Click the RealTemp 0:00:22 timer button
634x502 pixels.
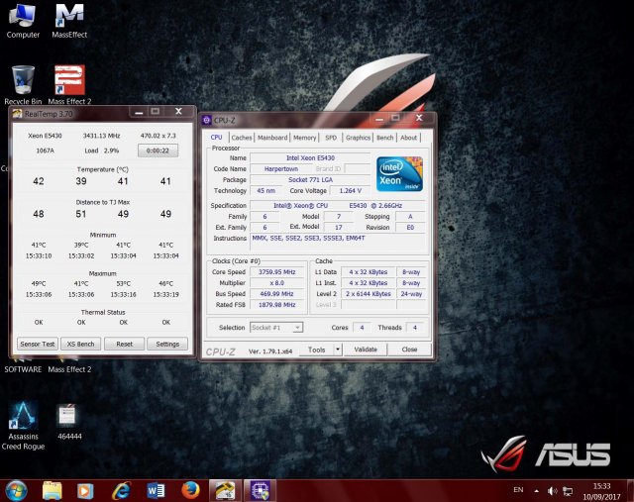[158, 151]
